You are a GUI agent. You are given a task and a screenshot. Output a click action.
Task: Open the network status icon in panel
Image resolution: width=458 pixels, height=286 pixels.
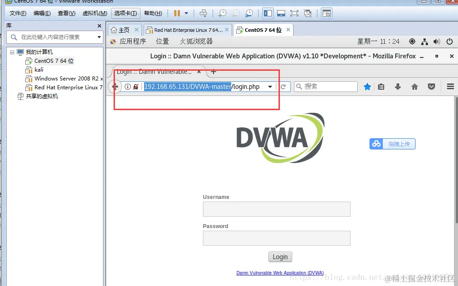coord(424,42)
